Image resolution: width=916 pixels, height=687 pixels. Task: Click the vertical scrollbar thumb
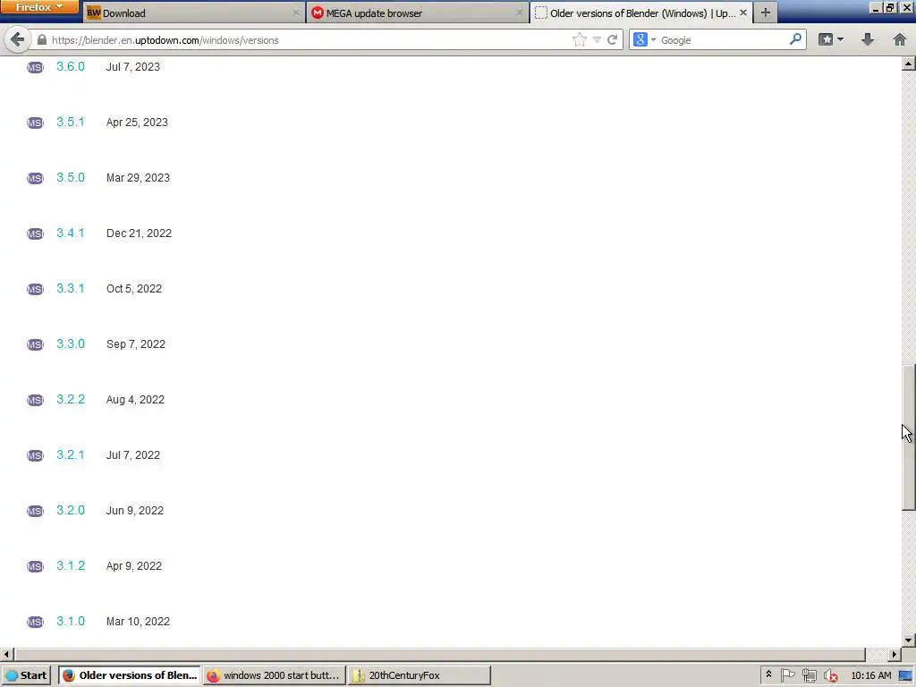tap(908, 438)
